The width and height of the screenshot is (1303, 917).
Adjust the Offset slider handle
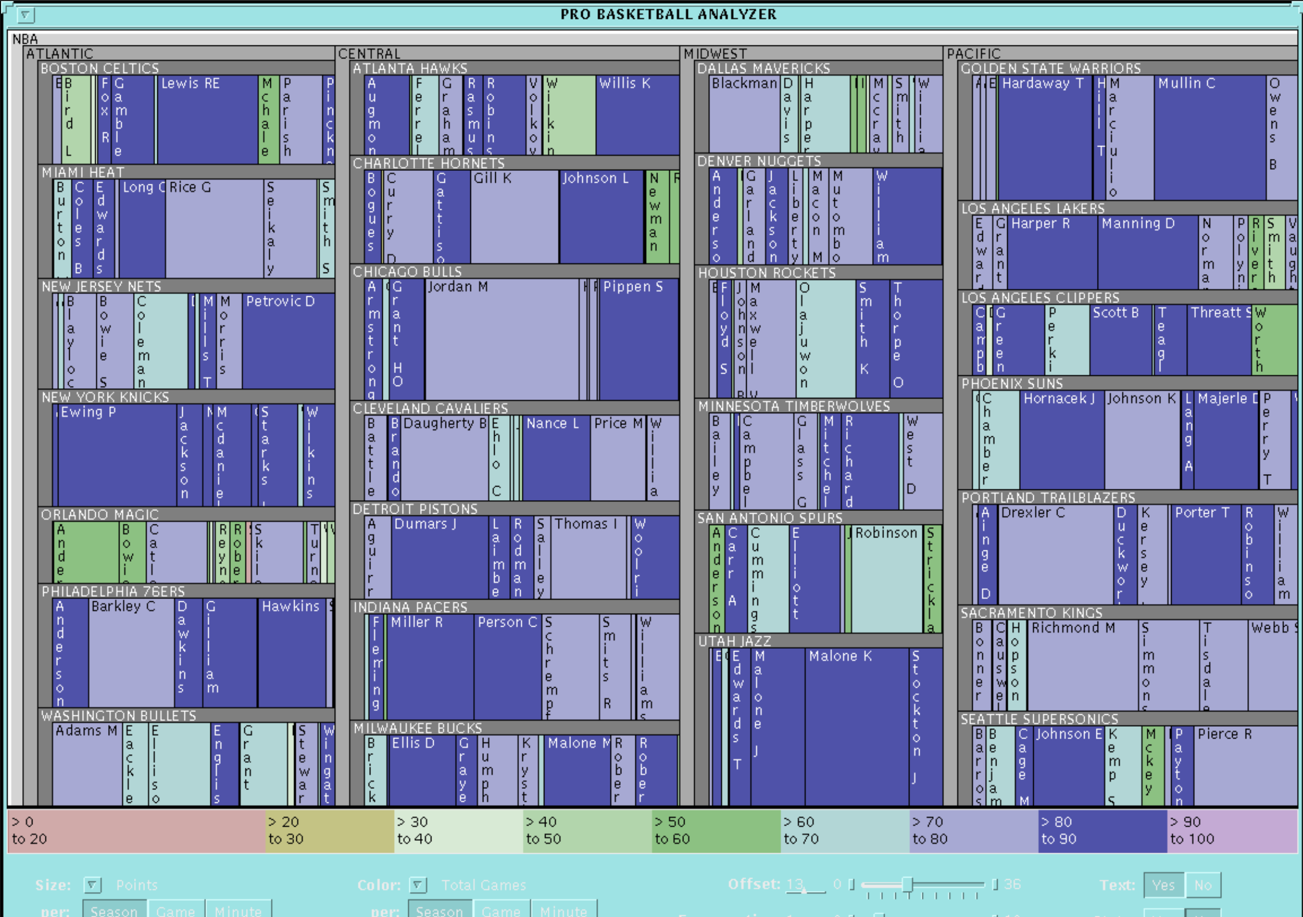[x=907, y=884]
